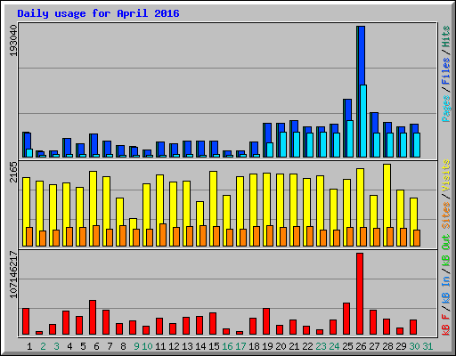The image size is (456, 356).
Task: Select weekend day 17 on the date axis
Action: pos(240,346)
